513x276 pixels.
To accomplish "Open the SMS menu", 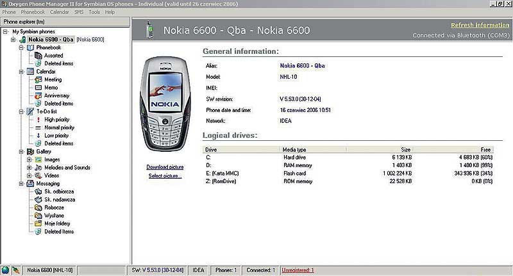I will [79, 12].
